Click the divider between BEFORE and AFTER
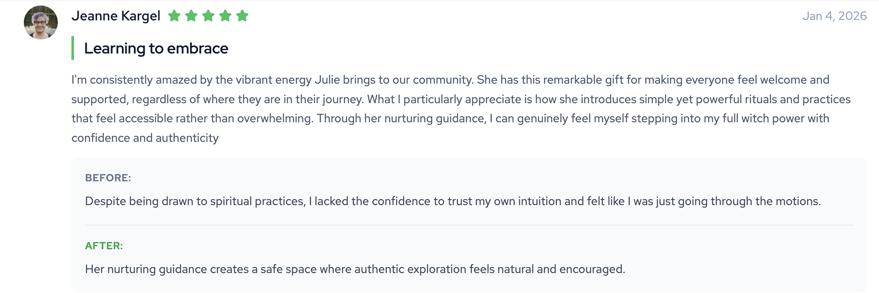The height and width of the screenshot is (293, 879). [469, 225]
